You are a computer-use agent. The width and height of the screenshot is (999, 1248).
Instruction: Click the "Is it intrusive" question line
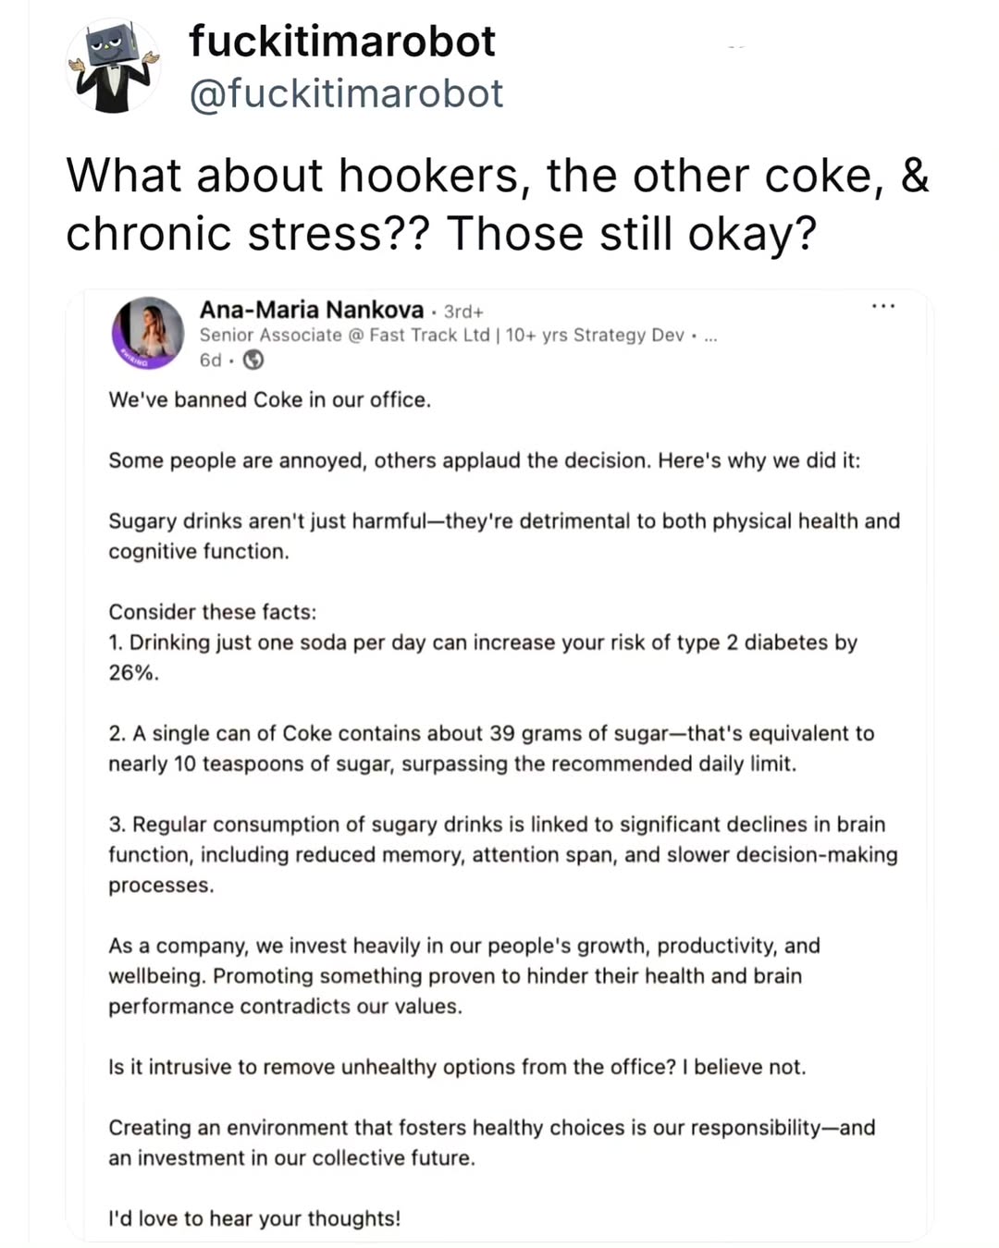[457, 1068]
